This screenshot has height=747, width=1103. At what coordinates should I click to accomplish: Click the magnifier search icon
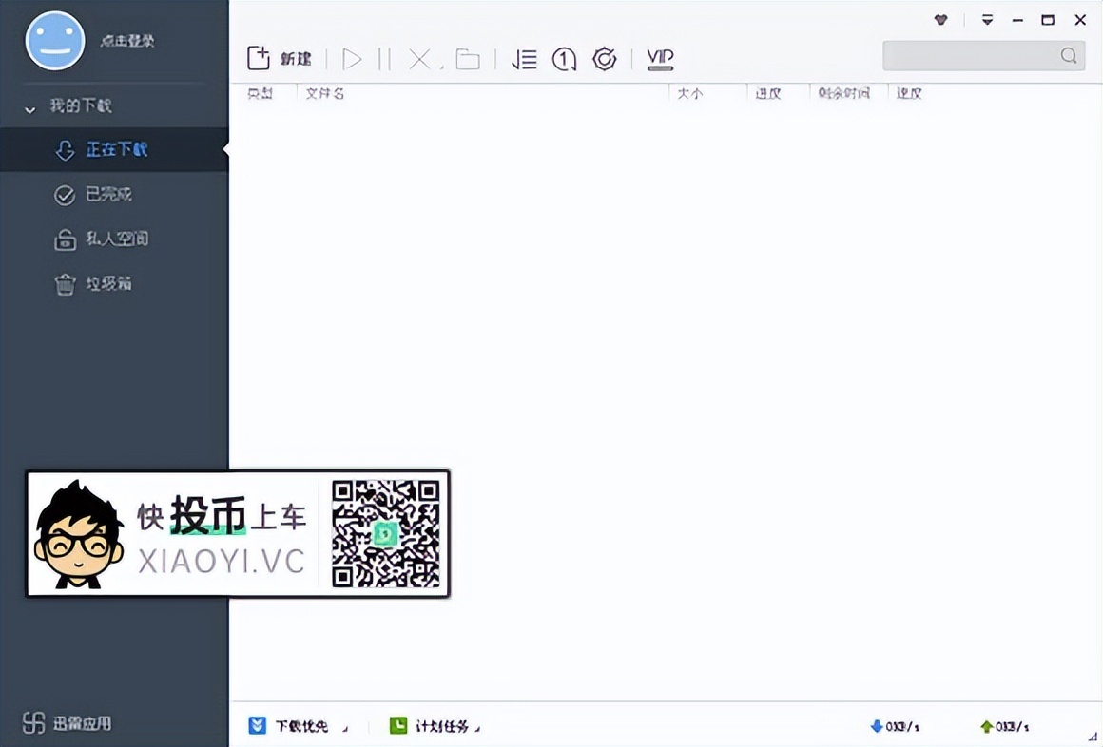(x=1069, y=55)
